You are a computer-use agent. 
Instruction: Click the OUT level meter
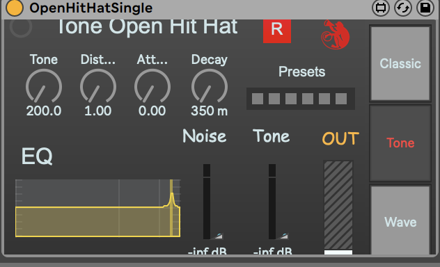pos(338,207)
